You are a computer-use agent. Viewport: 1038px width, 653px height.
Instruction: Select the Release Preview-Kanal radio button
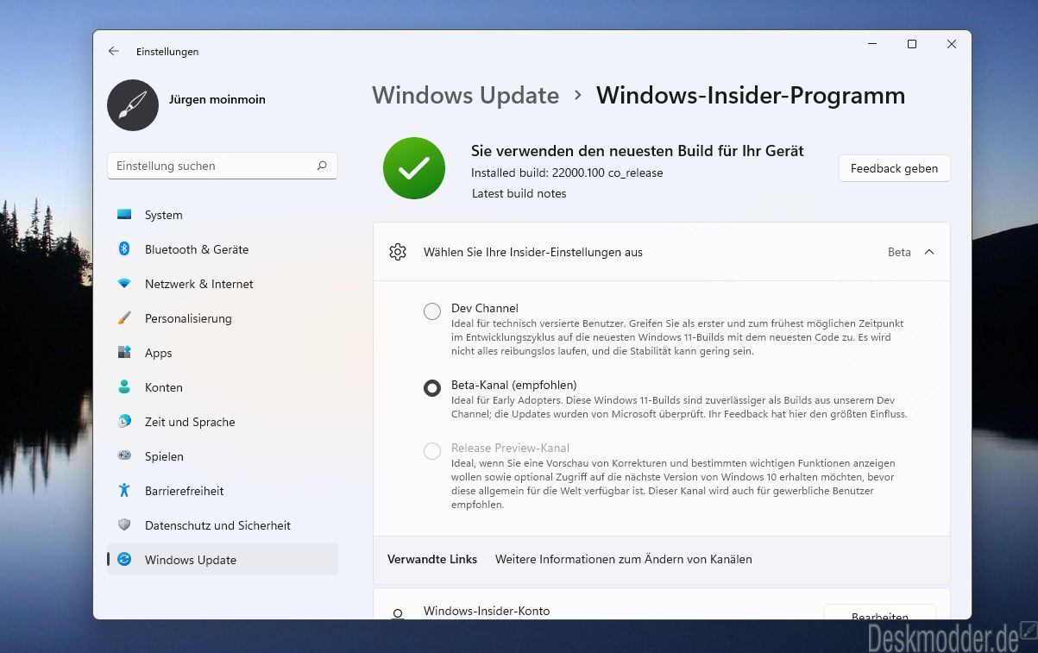click(432, 451)
